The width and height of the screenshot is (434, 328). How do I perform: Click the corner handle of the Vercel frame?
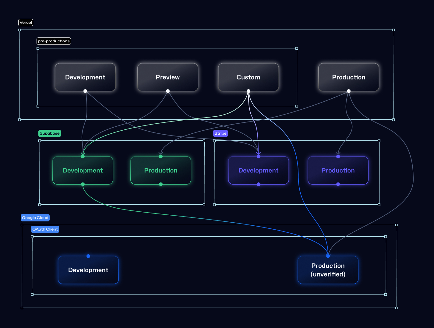tap(20, 30)
